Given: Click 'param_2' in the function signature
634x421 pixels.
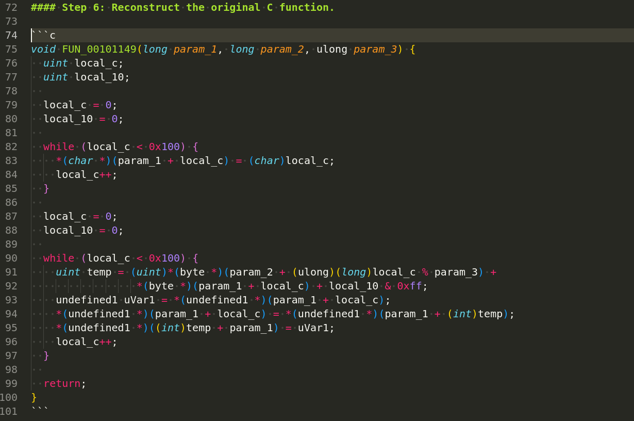Looking at the screenshot, I should point(282,49).
